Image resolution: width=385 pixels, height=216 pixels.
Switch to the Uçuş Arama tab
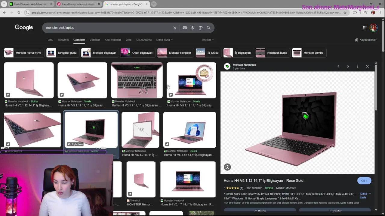[x=144, y=40]
